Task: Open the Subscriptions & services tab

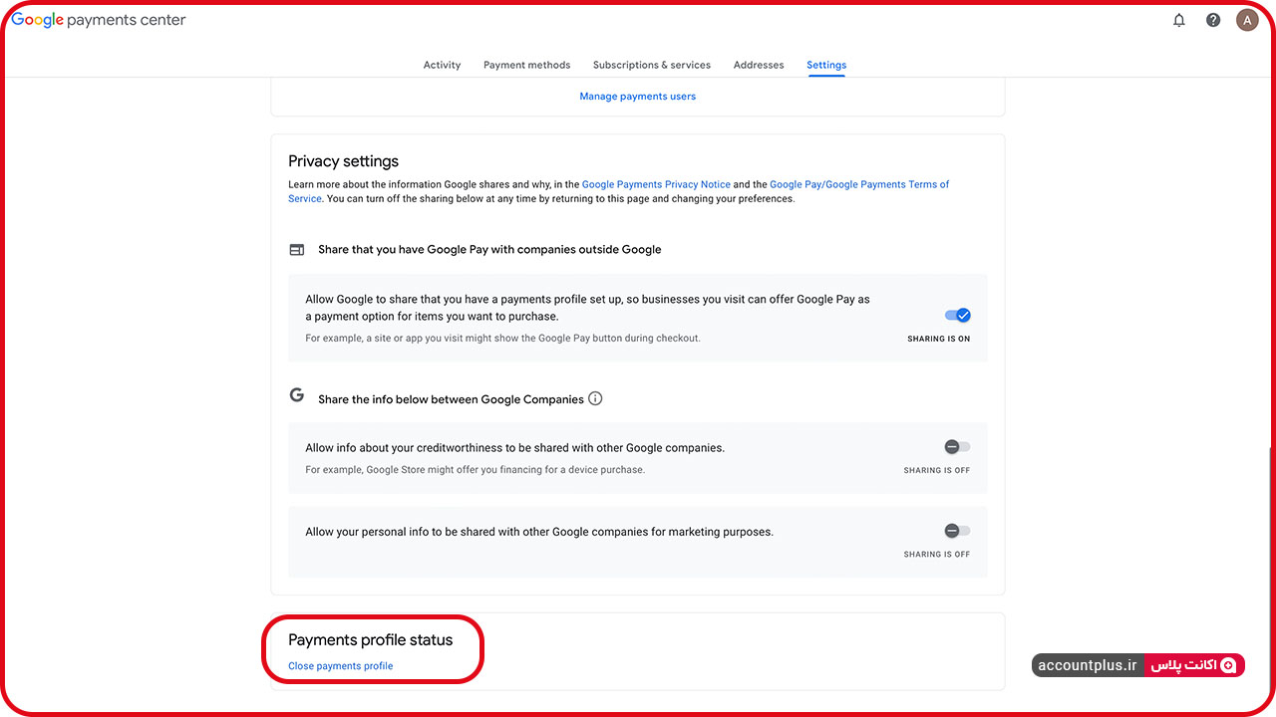Action: click(x=652, y=65)
